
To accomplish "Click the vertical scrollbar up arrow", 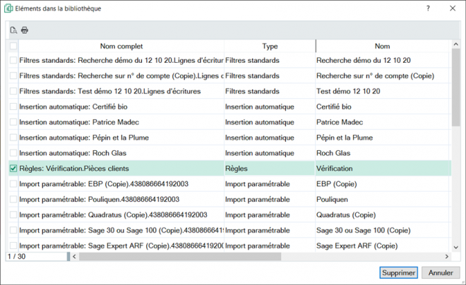I will click(x=455, y=44).
